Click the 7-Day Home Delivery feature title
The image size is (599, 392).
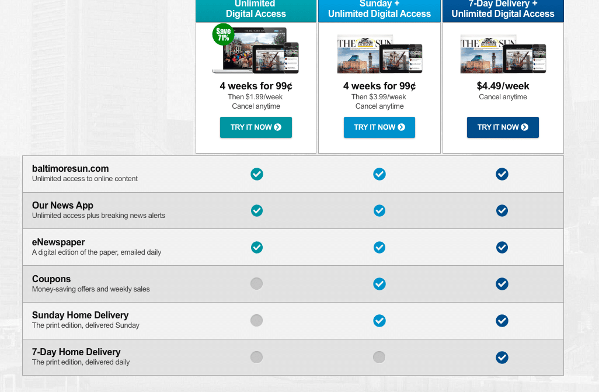[76, 352]
